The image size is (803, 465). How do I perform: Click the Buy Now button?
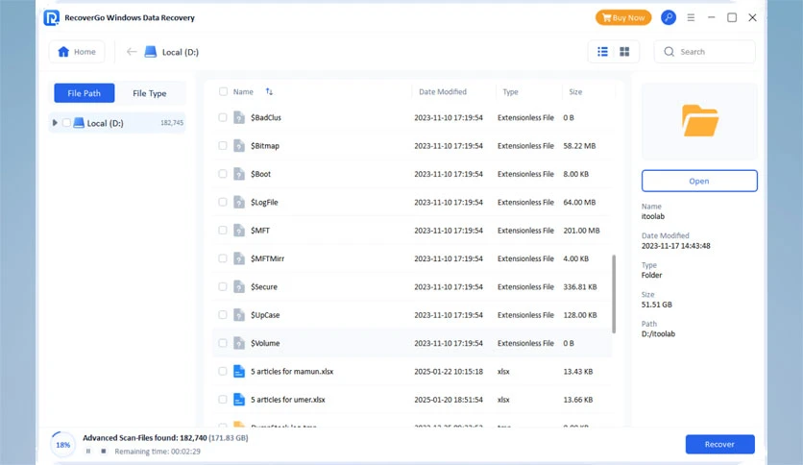click(x=623, y=17)
